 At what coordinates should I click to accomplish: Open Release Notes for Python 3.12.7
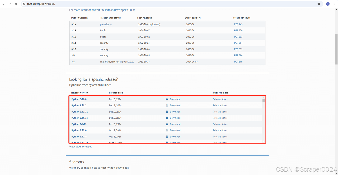(x=220, y=137)
